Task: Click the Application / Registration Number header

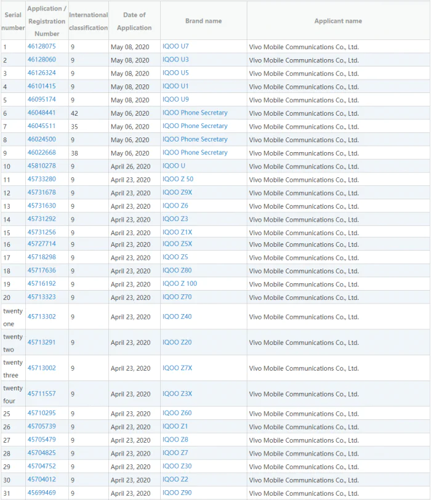Action: click(x=47, y=21)
